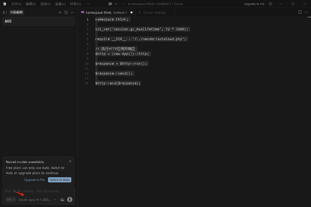Open chat history clock icon
The image size is (311, 207).
66,12
